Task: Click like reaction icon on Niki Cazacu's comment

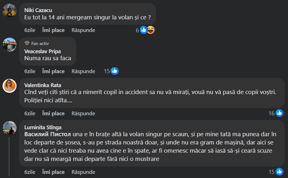Action: pos(144,30)
